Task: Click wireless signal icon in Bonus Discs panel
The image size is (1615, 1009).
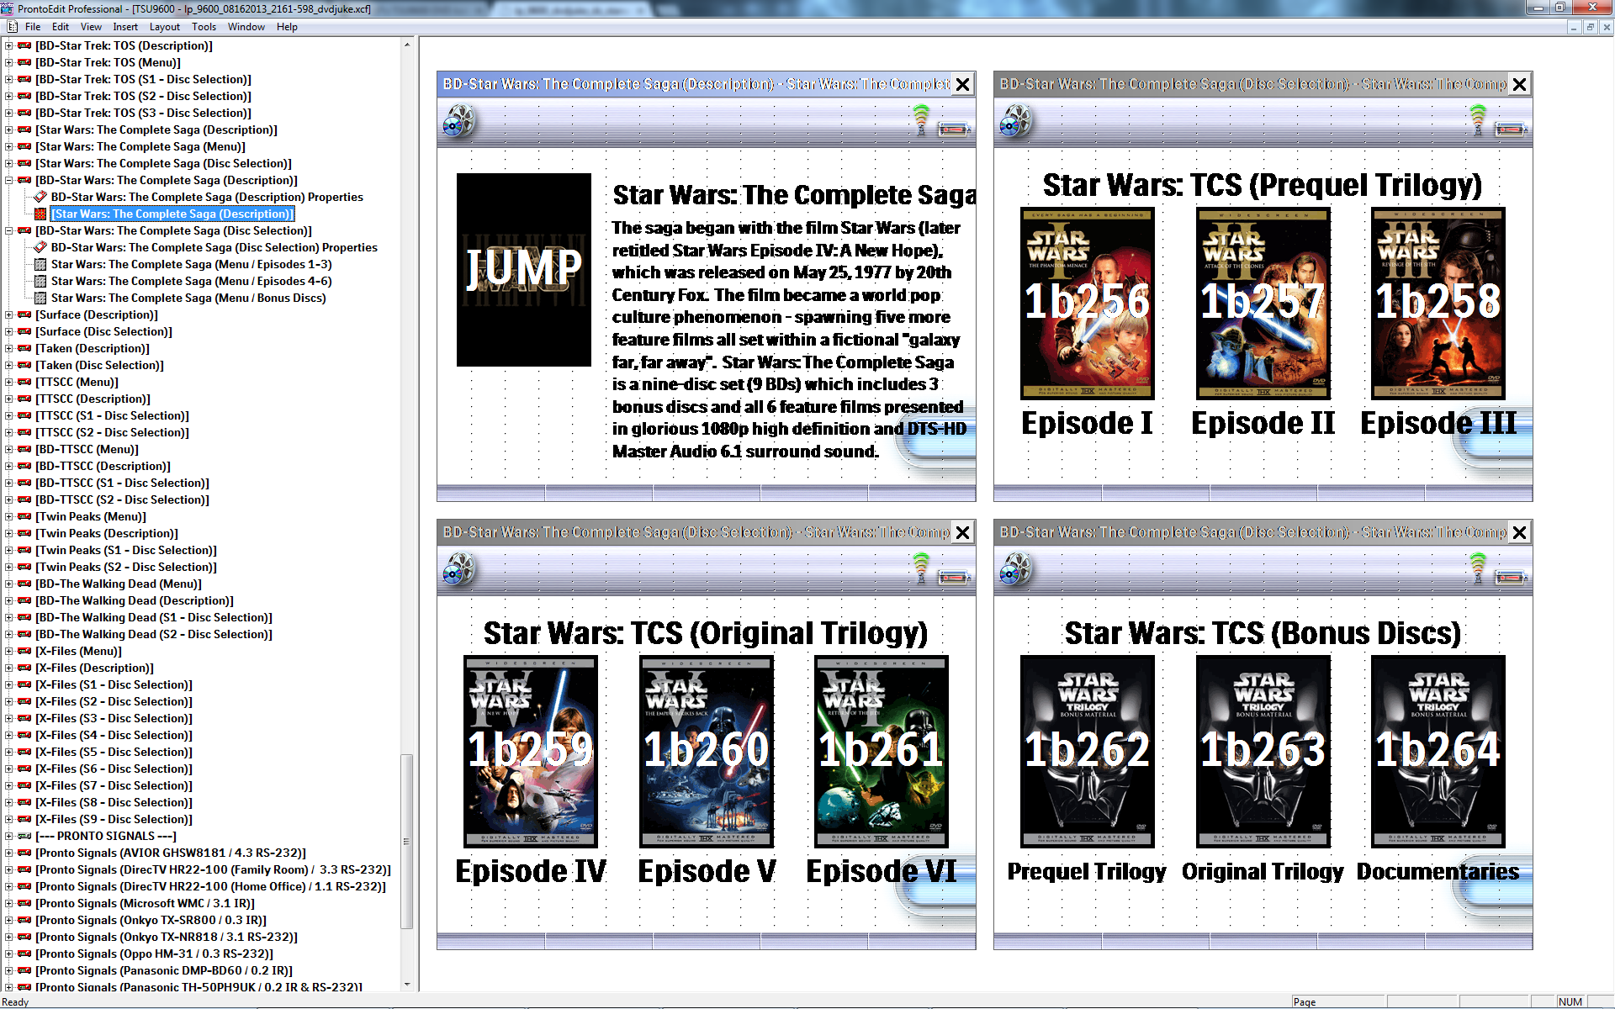Action: tap(1478, 567)
